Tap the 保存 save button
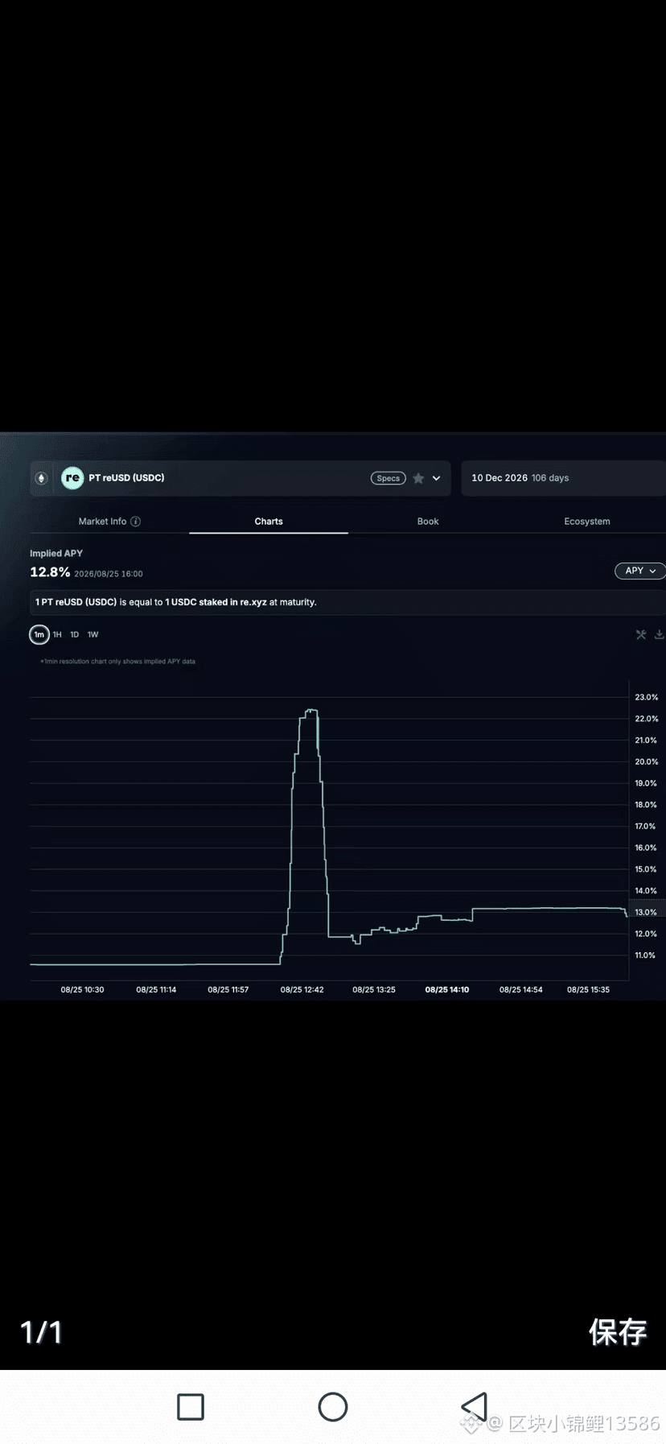The image size is (666, 1444). pyautogui.click(x=618, y=1332)
